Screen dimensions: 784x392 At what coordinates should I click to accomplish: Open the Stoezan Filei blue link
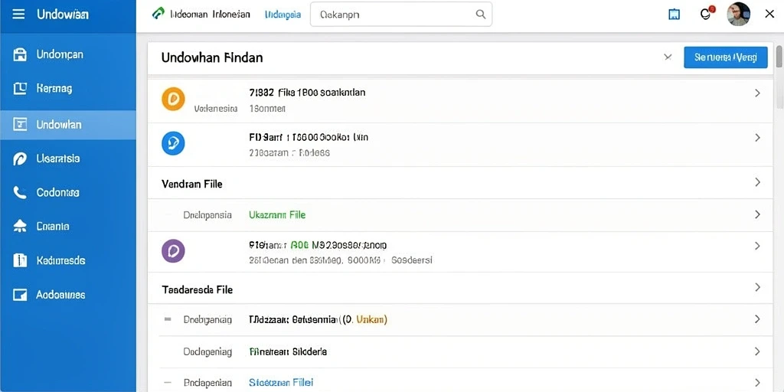coord(281,383)
